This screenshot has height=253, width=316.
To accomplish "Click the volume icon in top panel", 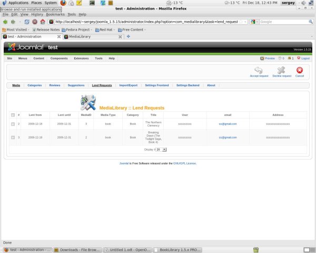I will coord(303,3).
